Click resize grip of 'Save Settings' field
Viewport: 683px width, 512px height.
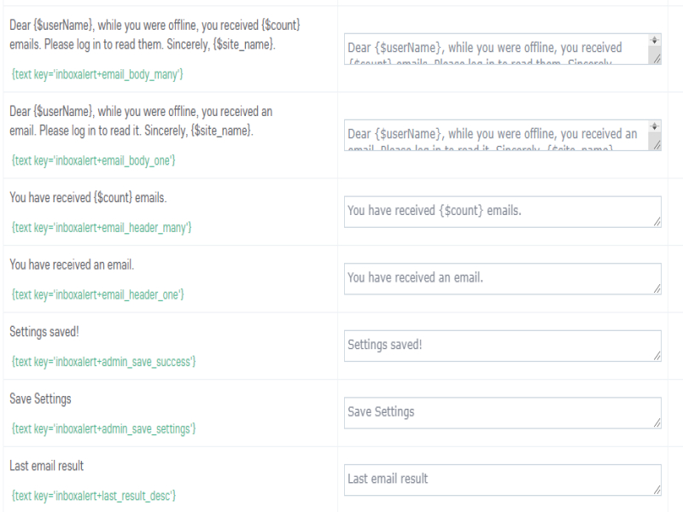657,422
